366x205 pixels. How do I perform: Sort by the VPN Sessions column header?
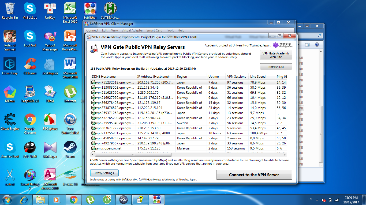237,77
